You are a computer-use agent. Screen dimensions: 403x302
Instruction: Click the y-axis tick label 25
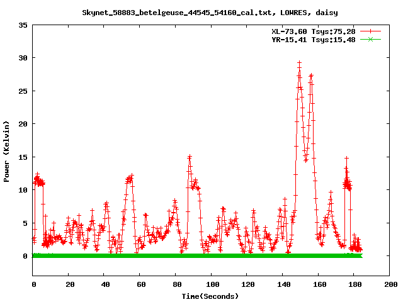[23, 91]
